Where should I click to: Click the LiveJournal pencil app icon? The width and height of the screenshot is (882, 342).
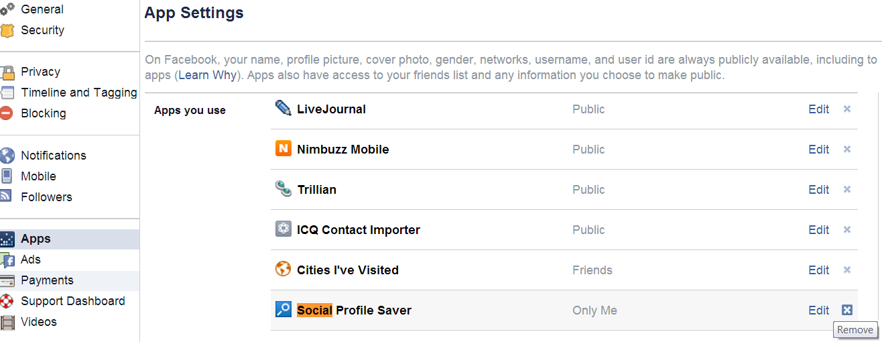click(283, 108)
